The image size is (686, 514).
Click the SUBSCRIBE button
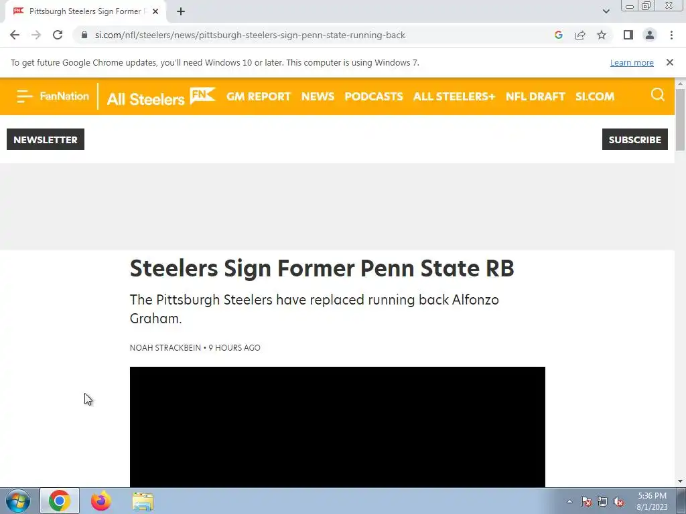click(635, 139)
